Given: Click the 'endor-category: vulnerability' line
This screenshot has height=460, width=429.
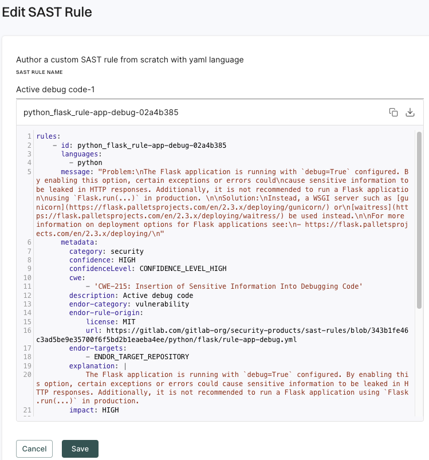Looking at the screenshot, I should click(x=129, y=304).
